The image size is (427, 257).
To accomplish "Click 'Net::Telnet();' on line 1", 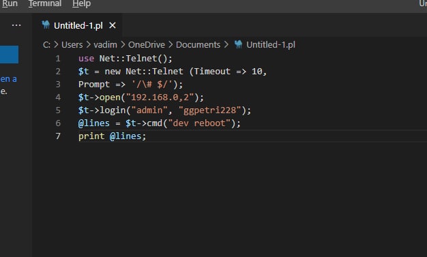I will click(x=136, y=59).
